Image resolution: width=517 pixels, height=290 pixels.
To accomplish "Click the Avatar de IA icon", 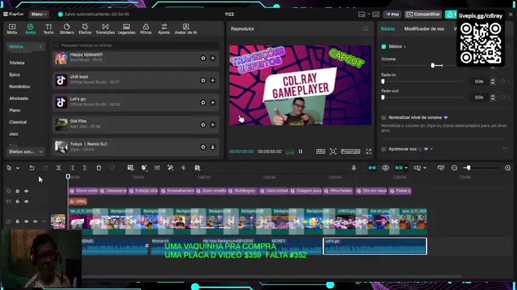I will tap(186, 28).
